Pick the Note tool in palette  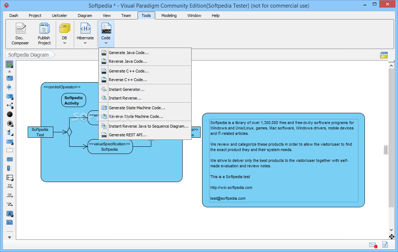click(9, 222)
